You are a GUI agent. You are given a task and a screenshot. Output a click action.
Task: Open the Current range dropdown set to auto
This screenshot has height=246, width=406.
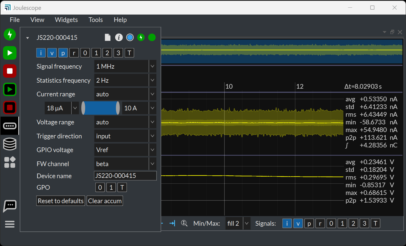pyautogui.click(x=125, y=94)
